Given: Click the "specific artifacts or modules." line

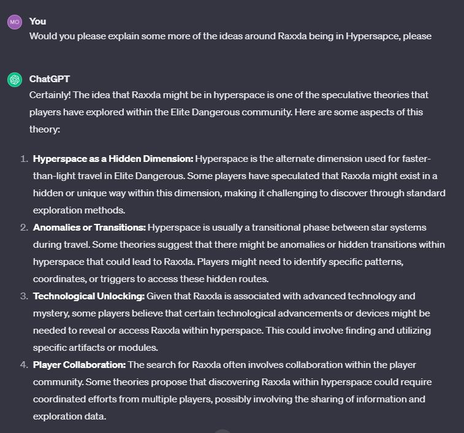Looking at the screenshot, I should click(95, 348).
